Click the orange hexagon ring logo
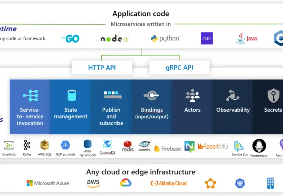 tap(210, 183)
